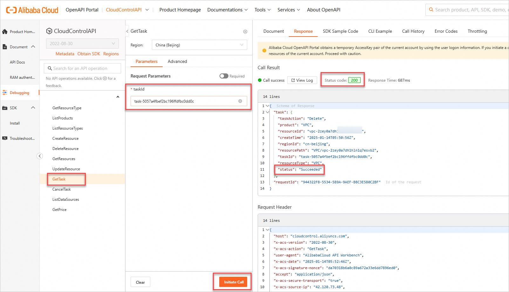Collapse the API operations list with the caret
This screenshot has width=509, height=292.
point(118,97)
